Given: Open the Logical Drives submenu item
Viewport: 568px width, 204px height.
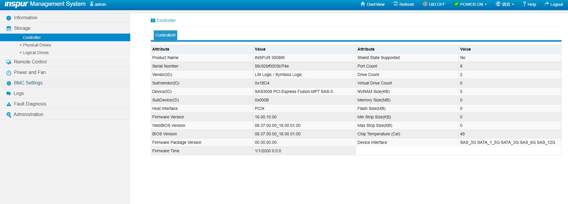Looking at the screenshot, I should [x=36, y=53].
